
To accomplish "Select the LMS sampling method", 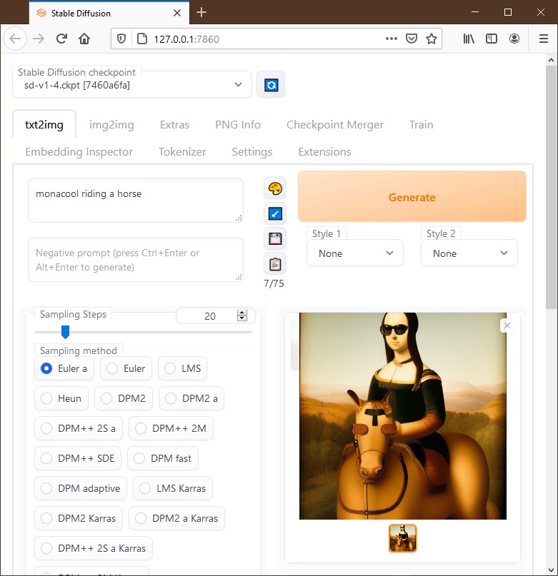I will [182, 368].
